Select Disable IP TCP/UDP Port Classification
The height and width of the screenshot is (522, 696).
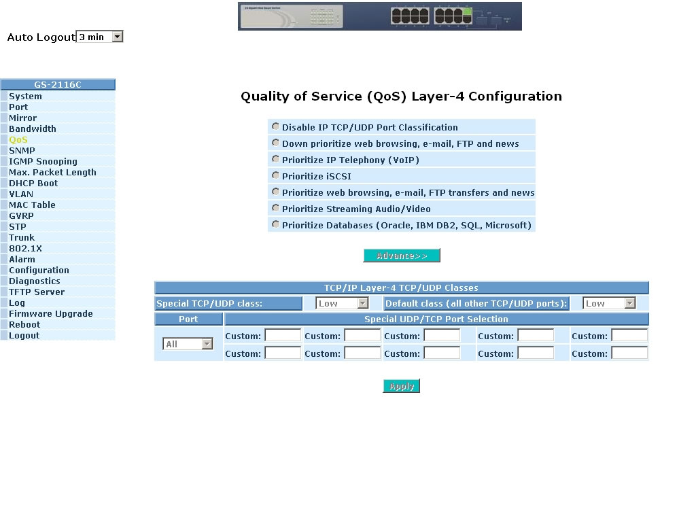(x=275, y=126)
